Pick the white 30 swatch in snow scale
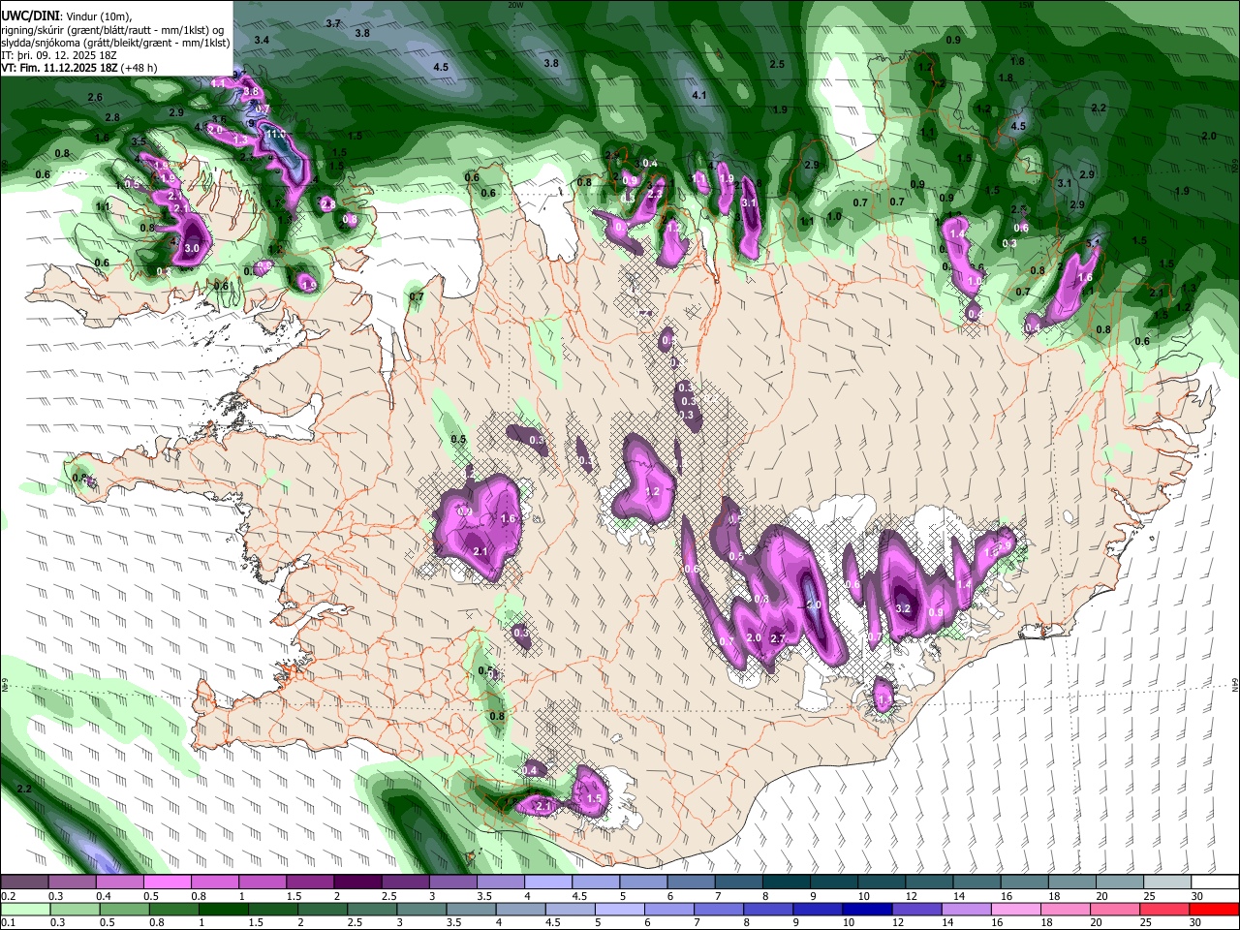 1215,882
